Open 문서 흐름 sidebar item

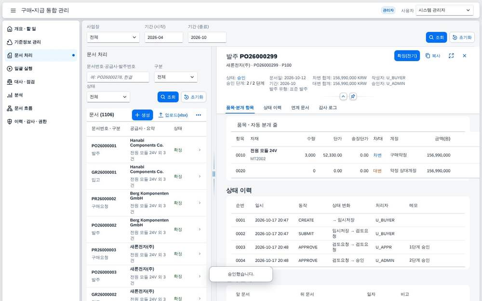point(41,108)
